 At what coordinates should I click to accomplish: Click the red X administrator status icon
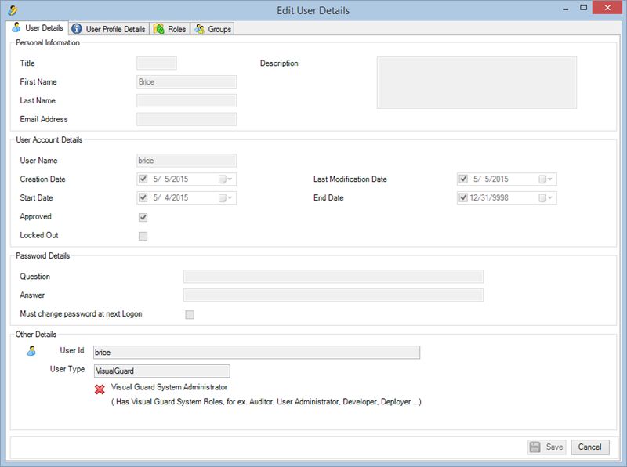pos(100,389)
